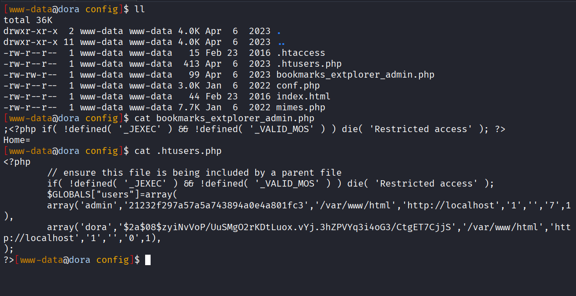Click the 'll' command on the first line
Image resolution: width=576 pixels, height=296 pixels.
[x=140, y=10]
